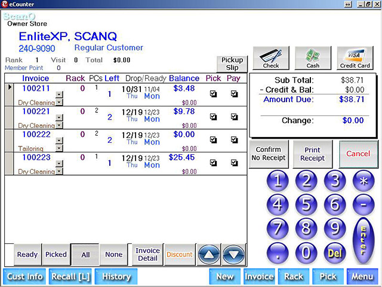This screenshot has width=382, height=287.
Task: Tap keypad number 7
Action: pyautogui.click(x=278, y=228)
